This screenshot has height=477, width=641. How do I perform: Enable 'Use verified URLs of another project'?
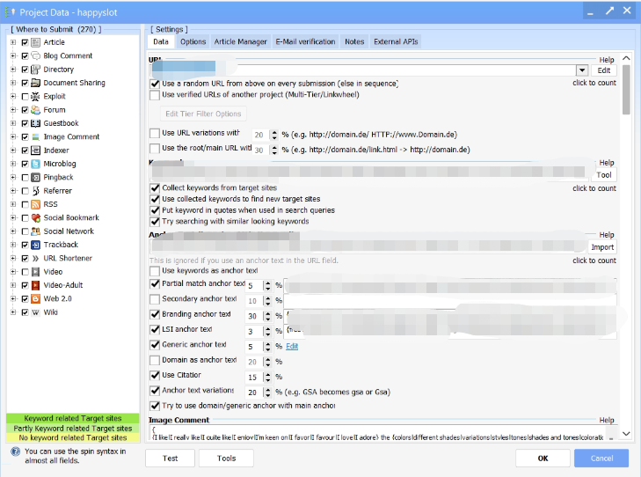point(155,95)
